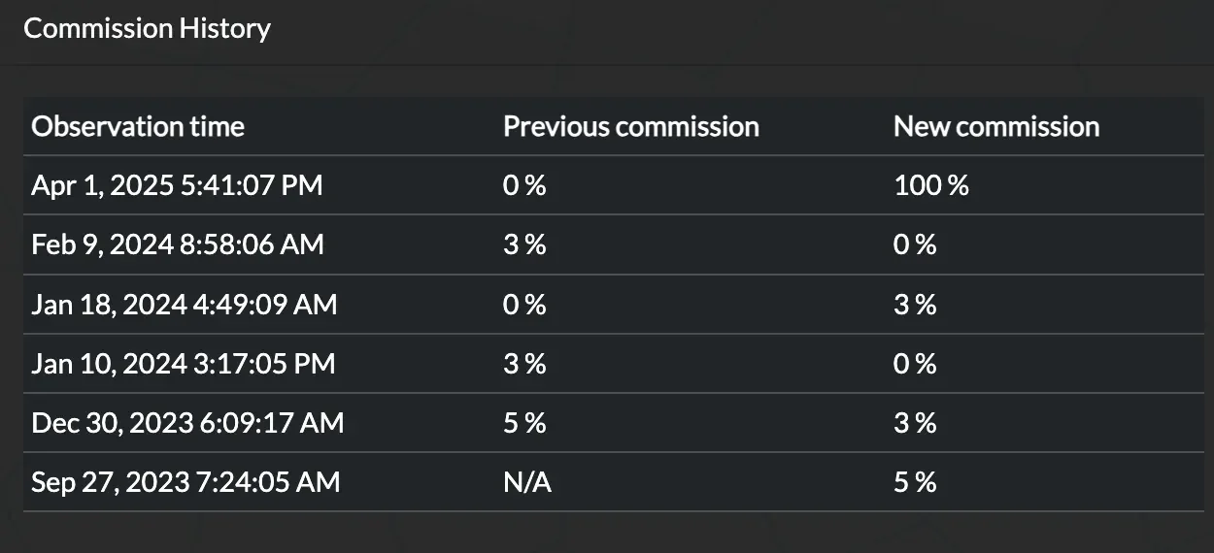1214x553 pixels.
Task: Click the 5 % previous commission on Dec 30
Action: (x=524, y=423)
